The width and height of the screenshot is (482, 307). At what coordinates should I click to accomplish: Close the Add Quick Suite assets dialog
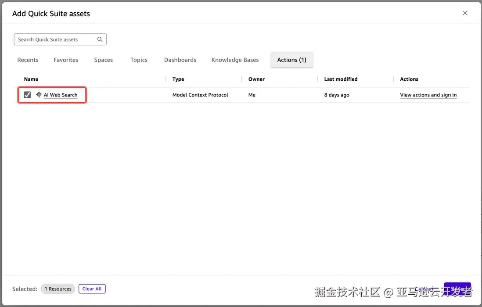pyautogui.click(x=465, y=13)
